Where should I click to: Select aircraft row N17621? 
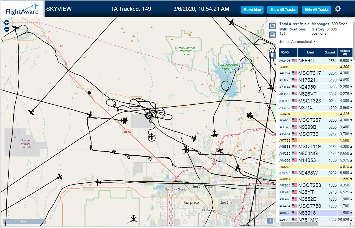(316, 80)
